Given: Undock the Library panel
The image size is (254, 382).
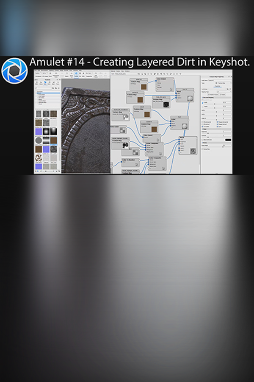Looking at the screenshot, I should pos(58,80).
